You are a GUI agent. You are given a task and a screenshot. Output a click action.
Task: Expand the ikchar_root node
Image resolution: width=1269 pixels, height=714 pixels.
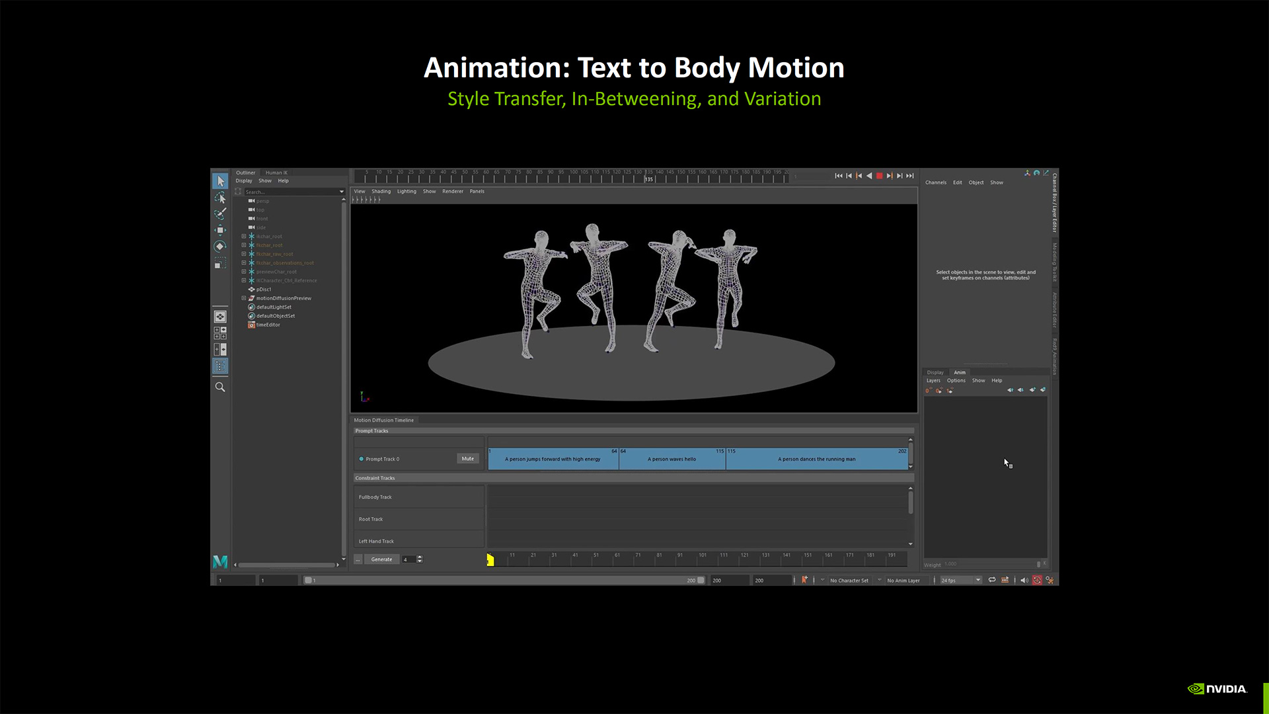[x=244, y=236]
